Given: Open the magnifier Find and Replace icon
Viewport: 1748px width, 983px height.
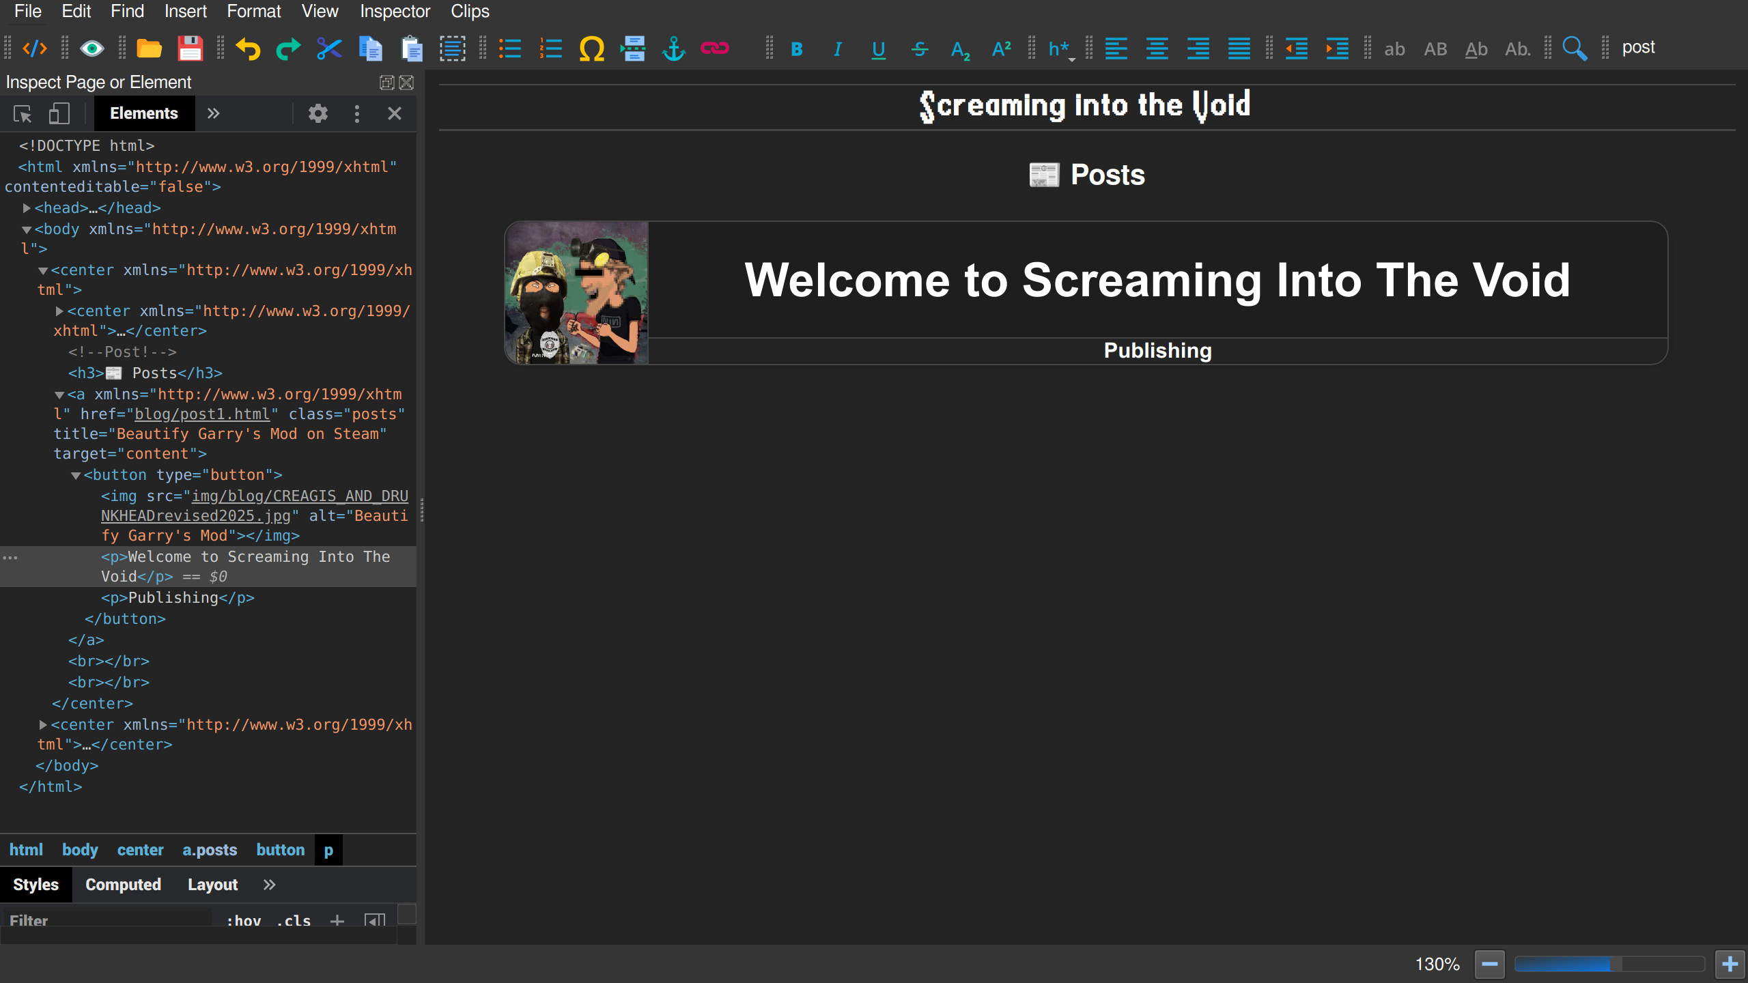Looking at the screenshot, I should pyautogui.click(x=1575, y=48).
